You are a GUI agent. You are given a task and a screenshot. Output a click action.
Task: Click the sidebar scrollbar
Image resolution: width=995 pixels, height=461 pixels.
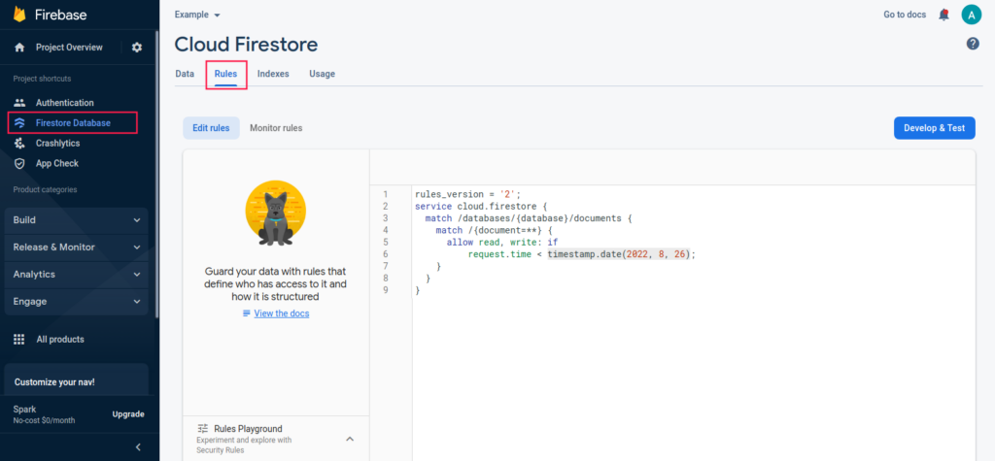click(156, 174)
